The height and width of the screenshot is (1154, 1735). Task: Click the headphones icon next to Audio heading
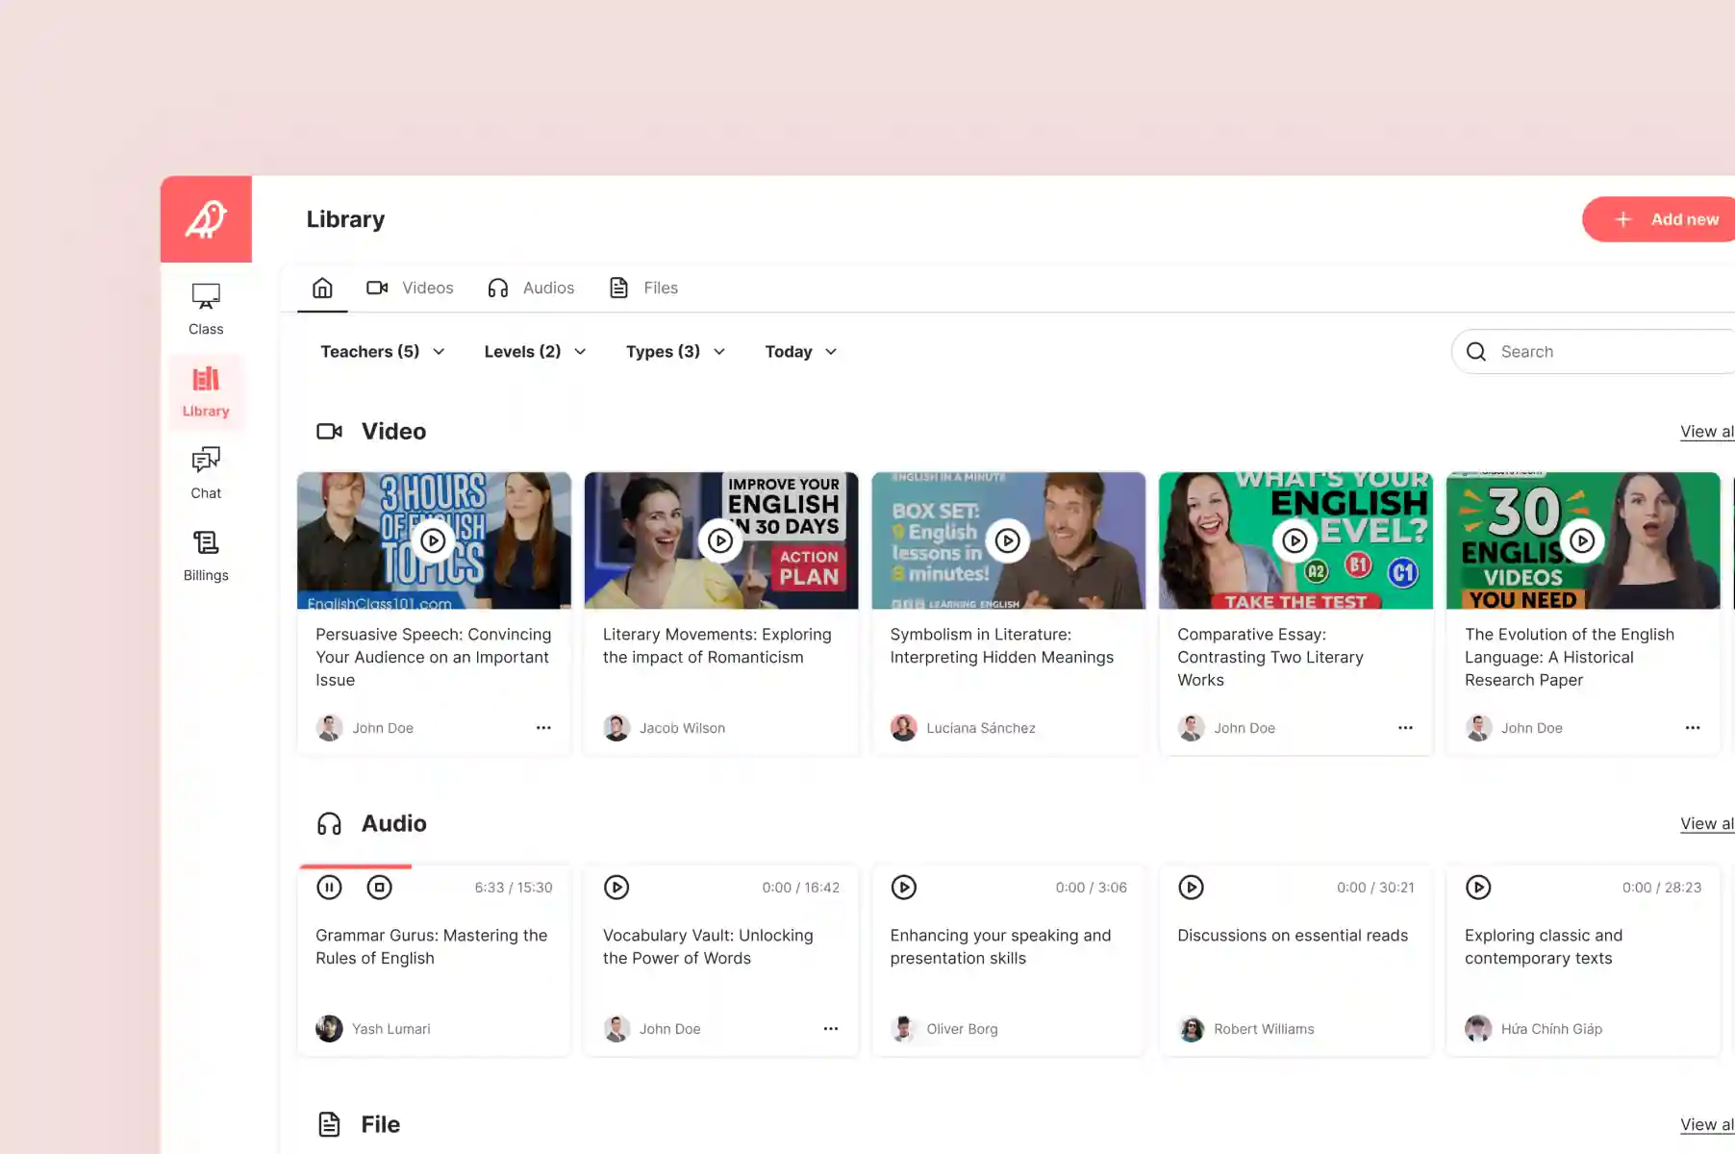329,823
